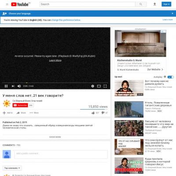
Task: Enter fullscreen mode
Action: pos(105,86)
